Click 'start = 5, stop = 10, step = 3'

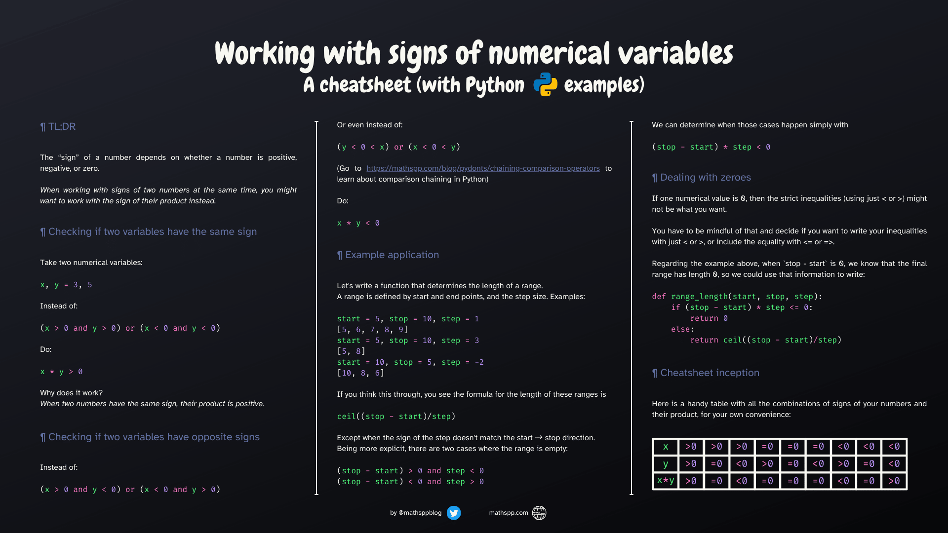click(408, 341)
